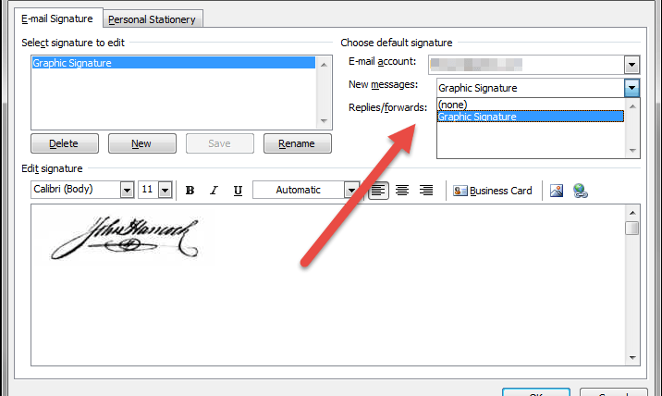Open the Calibri (Body) font dropdown
This screenshot has width=662, height=396.
pos(127,191)
